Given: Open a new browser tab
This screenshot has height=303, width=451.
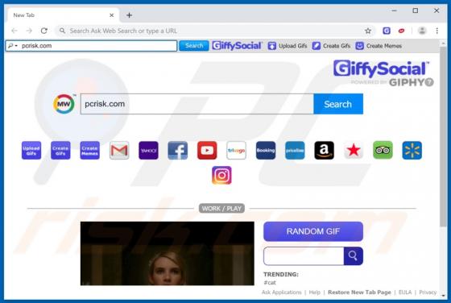Looking at the screenshot, I should [129, 15].
